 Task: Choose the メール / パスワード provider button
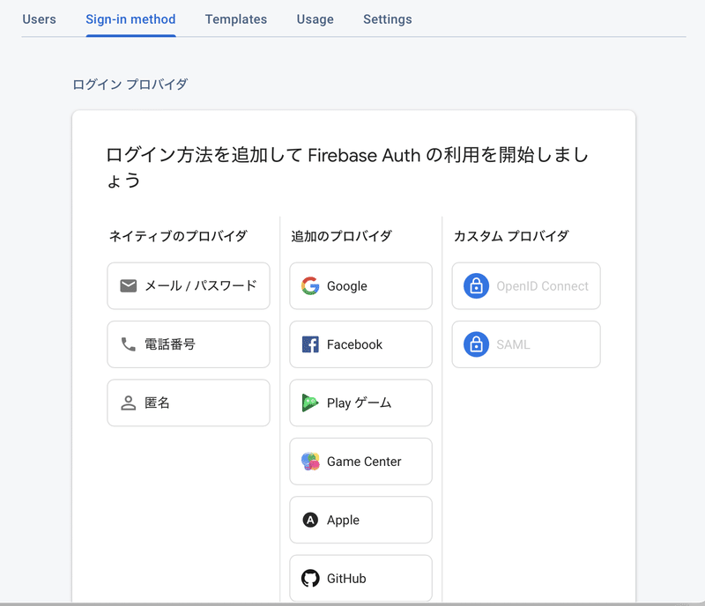tap(189, 286)
